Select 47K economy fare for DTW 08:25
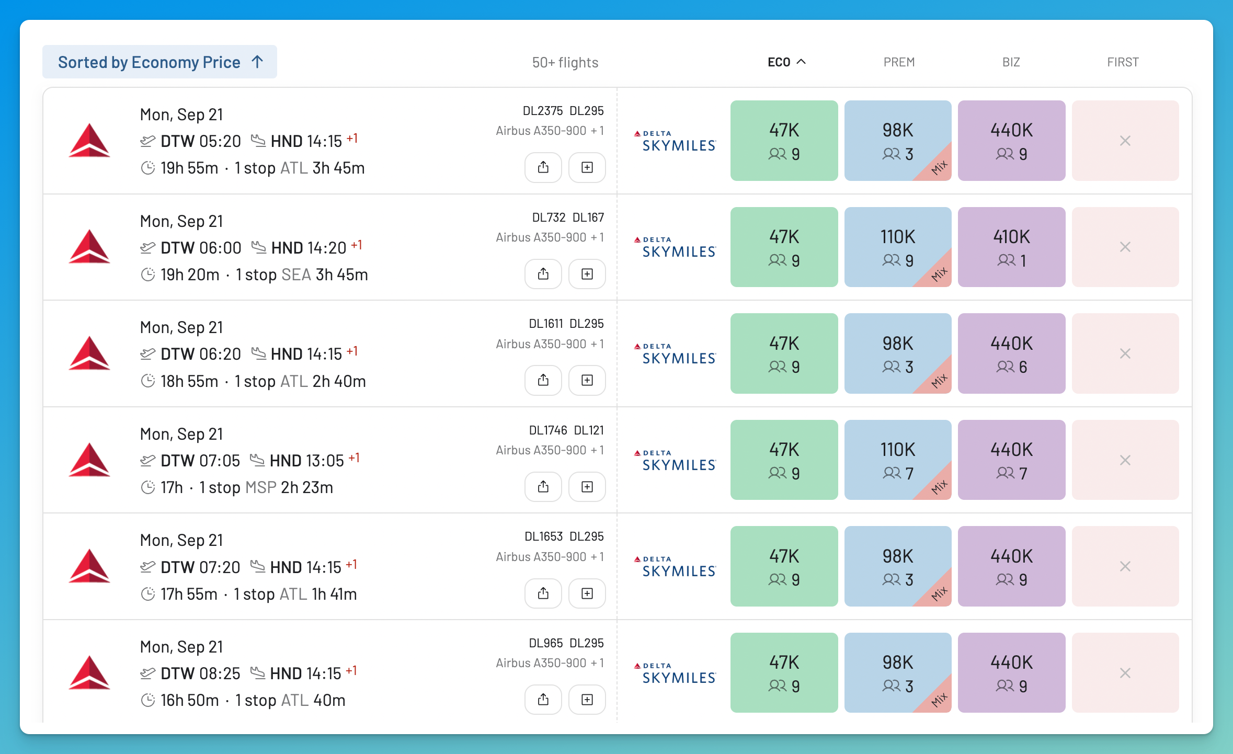This screenshot has width=1233, height=754. [784, 673]
